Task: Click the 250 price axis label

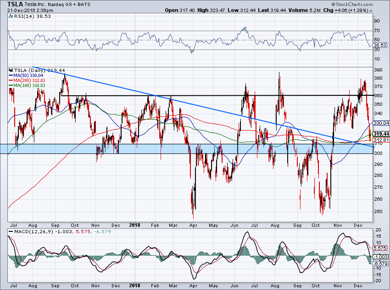Action: 379,212
